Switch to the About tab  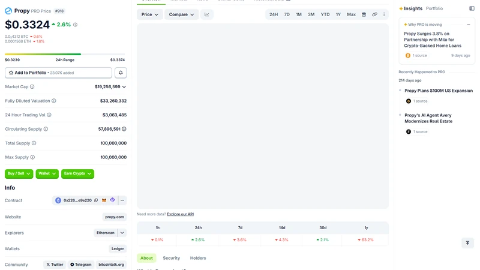click(x=146, y=258)
